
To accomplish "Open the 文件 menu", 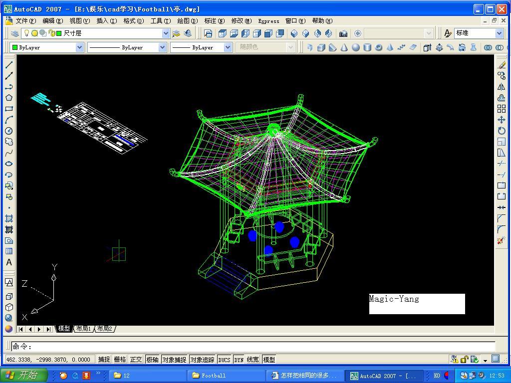I will (26, 21).
